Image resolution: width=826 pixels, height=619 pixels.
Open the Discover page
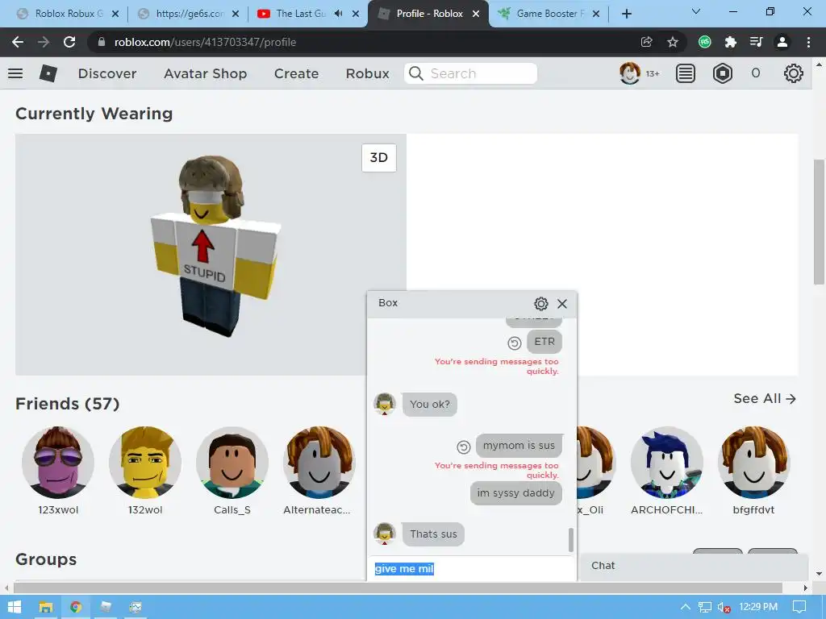pos(107,73)
